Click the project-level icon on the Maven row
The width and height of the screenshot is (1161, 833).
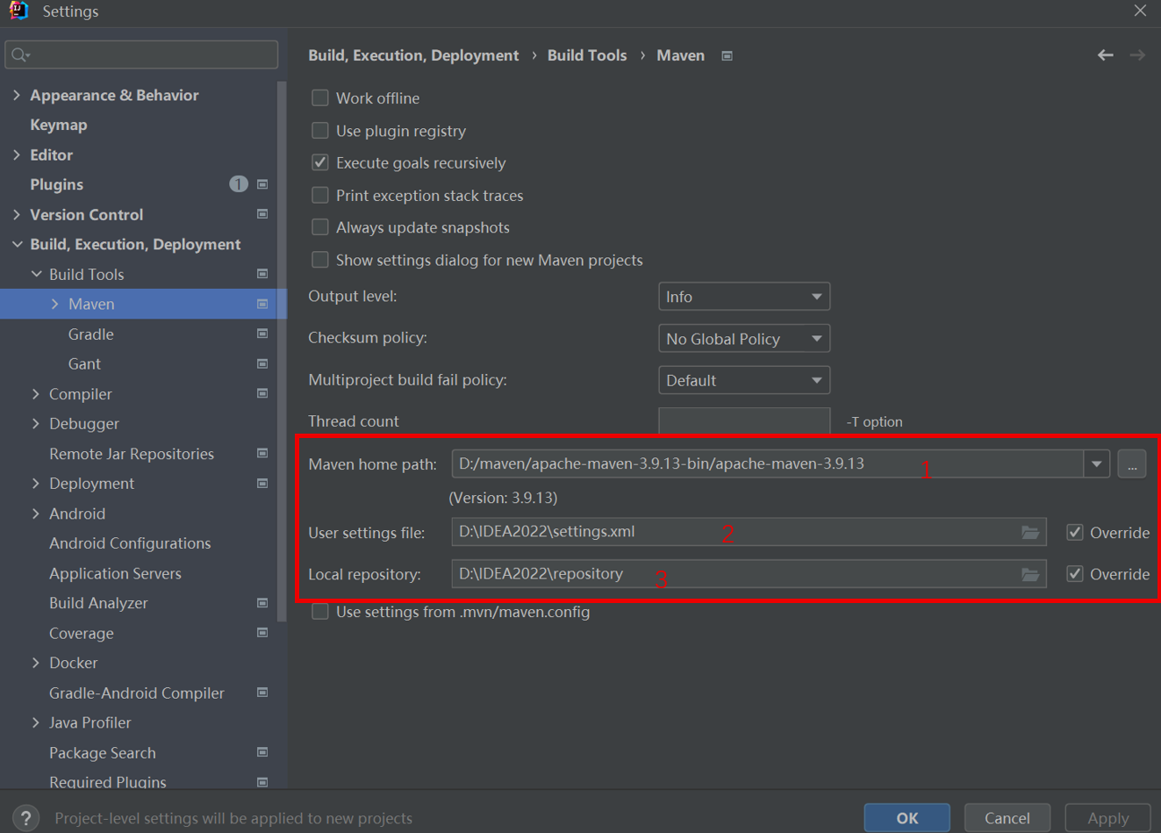[x=262, y=304]
